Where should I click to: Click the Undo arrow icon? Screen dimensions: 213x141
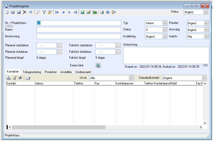point(30,12)
